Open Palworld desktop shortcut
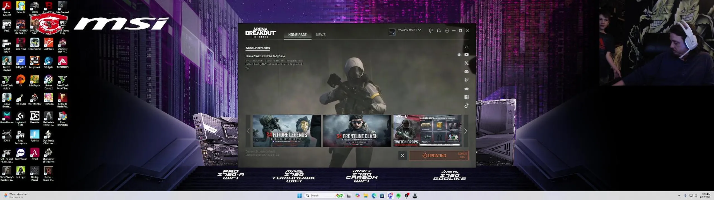This screenshot has width=714, height=200. pyautogui.click(x=21, y=7)
